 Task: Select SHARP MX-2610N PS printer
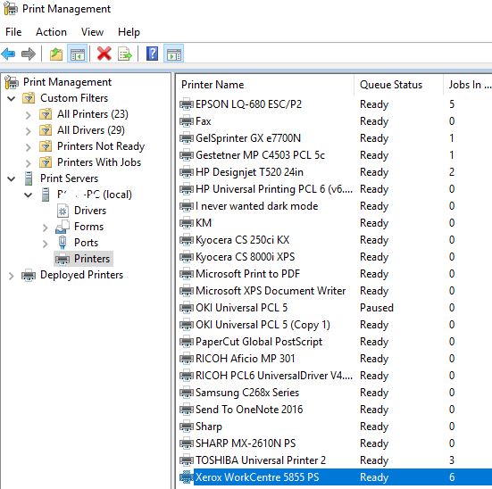point(246,443)
